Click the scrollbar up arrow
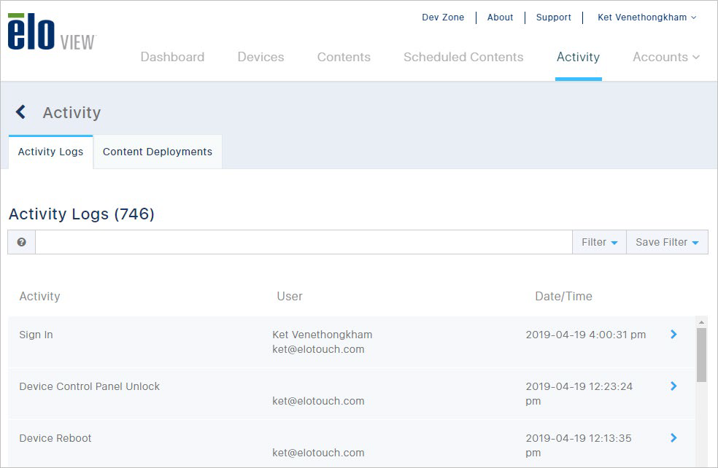 [x=701, y=322]
